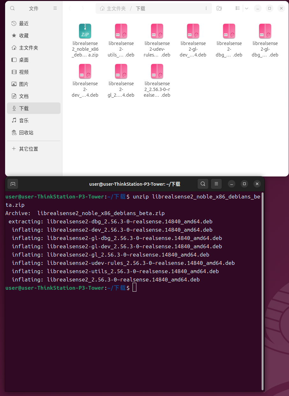The width and height of the screenshot is (289, 396).
Task: Click terminal line librealsense2-dbg_2.56.3-0 extracting
Action: [111, 221]
